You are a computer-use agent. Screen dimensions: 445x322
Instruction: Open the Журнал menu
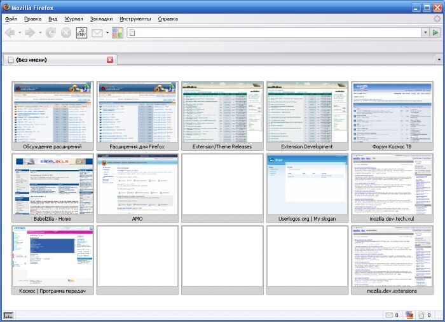(74, 18)
